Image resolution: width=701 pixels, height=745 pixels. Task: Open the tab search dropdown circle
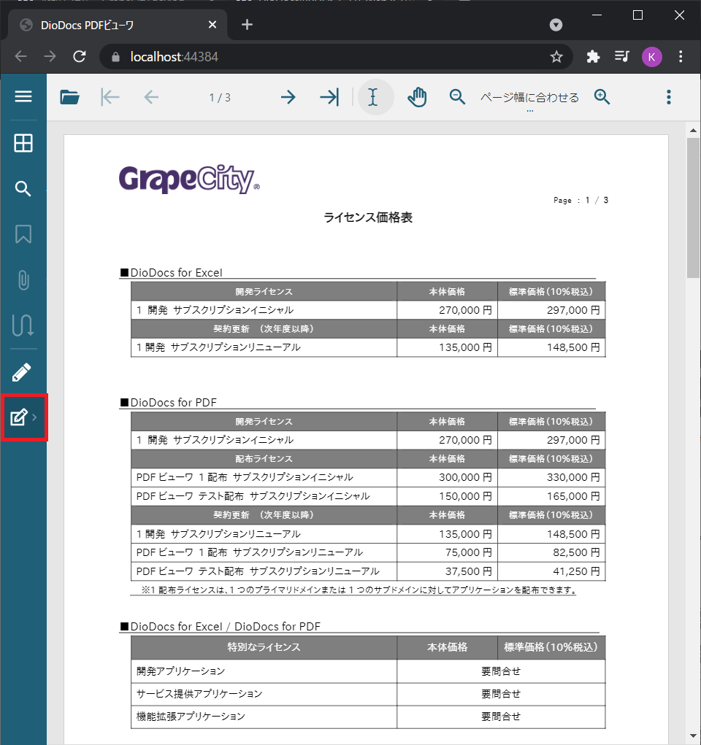tap(556, 25)
